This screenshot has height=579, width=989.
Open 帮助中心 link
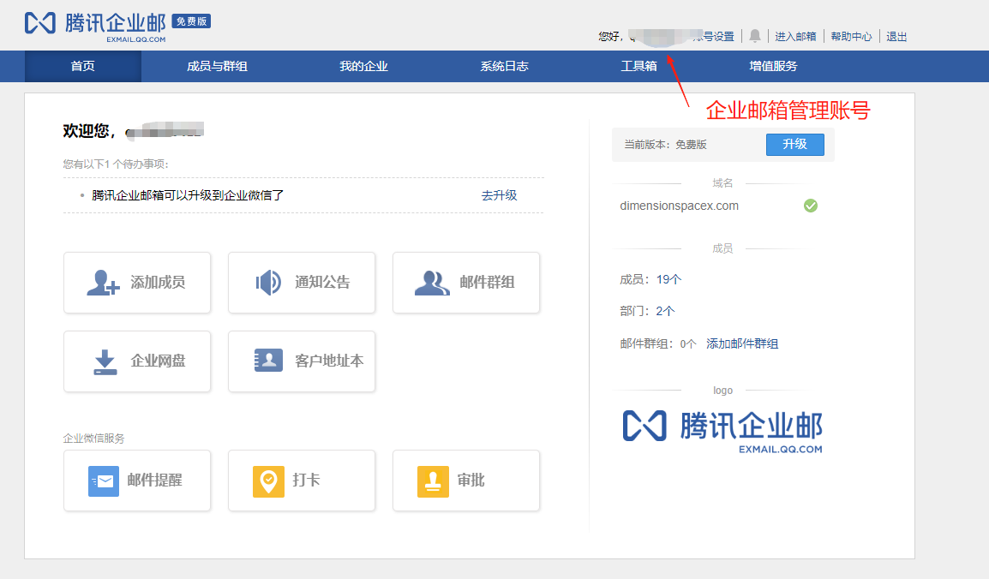coord(851,37)
